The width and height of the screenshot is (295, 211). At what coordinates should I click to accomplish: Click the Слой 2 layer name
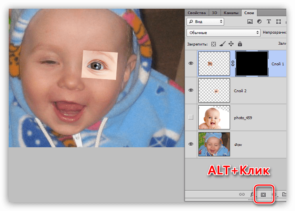pyautogui.click(x=240, y=91)
